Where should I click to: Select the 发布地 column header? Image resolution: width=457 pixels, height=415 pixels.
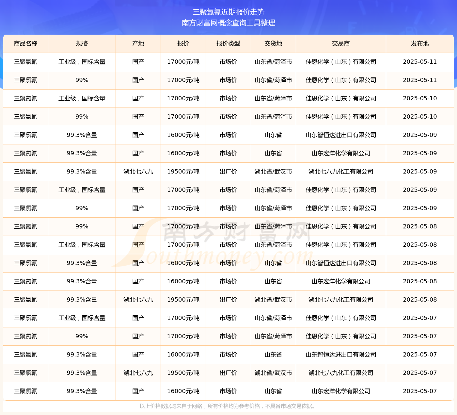tap(420, 43)
